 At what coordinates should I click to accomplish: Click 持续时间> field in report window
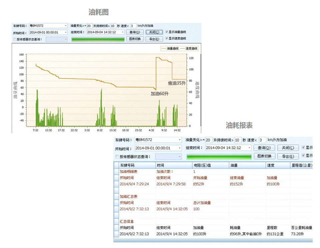[x=238, y=140]
